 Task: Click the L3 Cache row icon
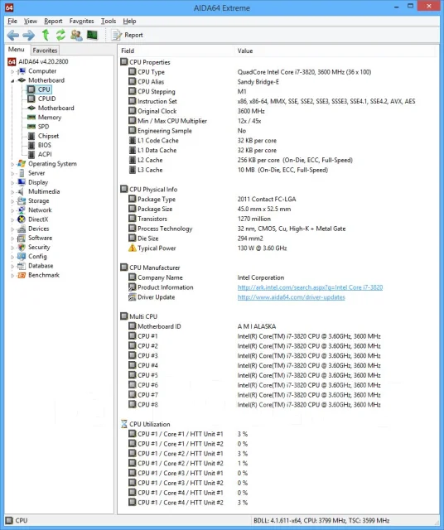click(133, 170)
